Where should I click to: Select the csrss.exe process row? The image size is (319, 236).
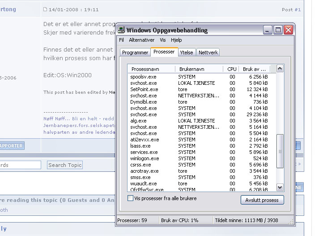(202, 165)
